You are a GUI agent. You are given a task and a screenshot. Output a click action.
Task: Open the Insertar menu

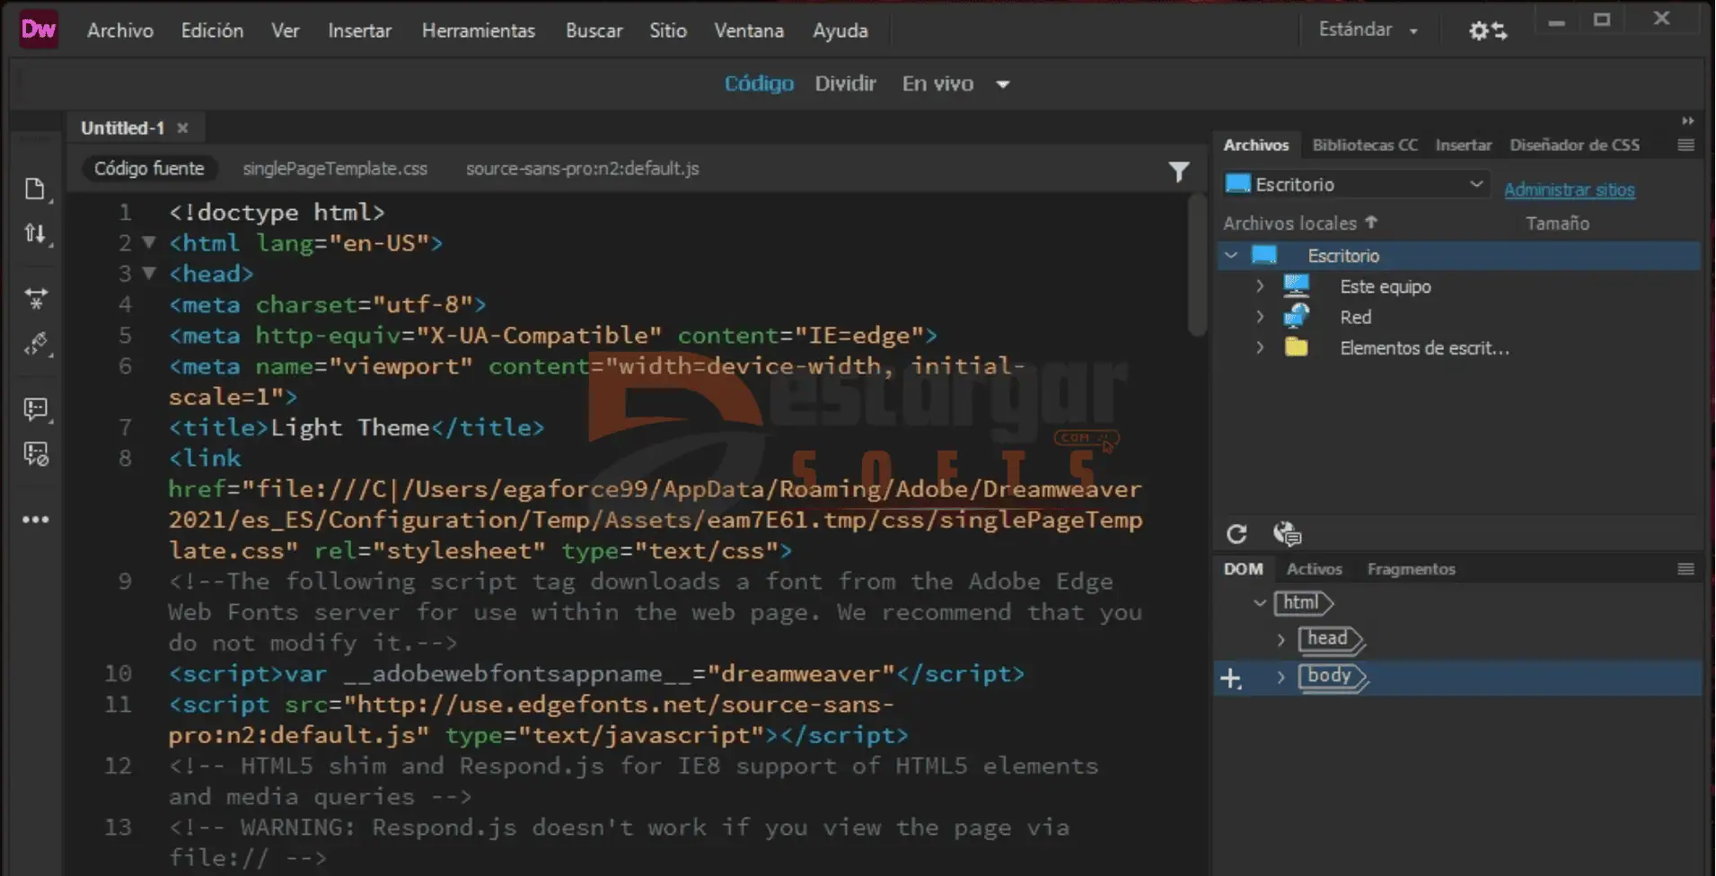[x=359, y=31]
